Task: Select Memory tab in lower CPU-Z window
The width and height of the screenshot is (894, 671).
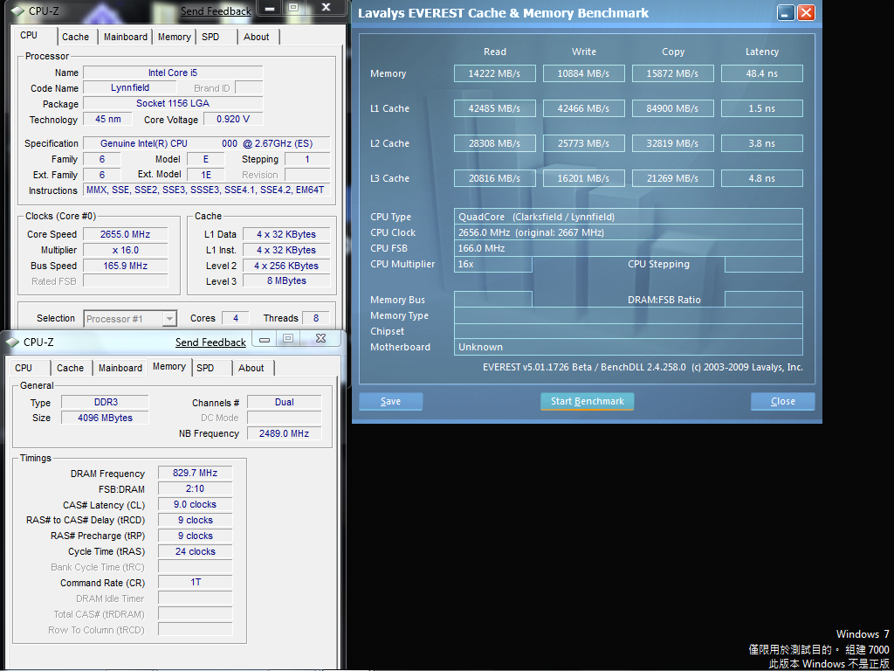Action: 168,366
